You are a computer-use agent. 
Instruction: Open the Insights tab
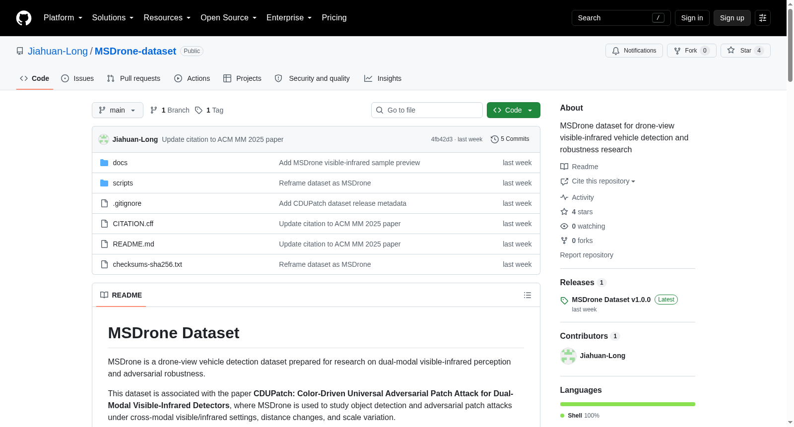point(383,78)
